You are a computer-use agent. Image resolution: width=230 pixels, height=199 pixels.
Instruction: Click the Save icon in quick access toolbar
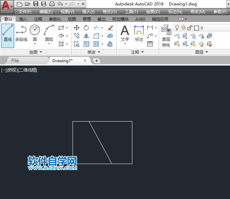[36, 4]
